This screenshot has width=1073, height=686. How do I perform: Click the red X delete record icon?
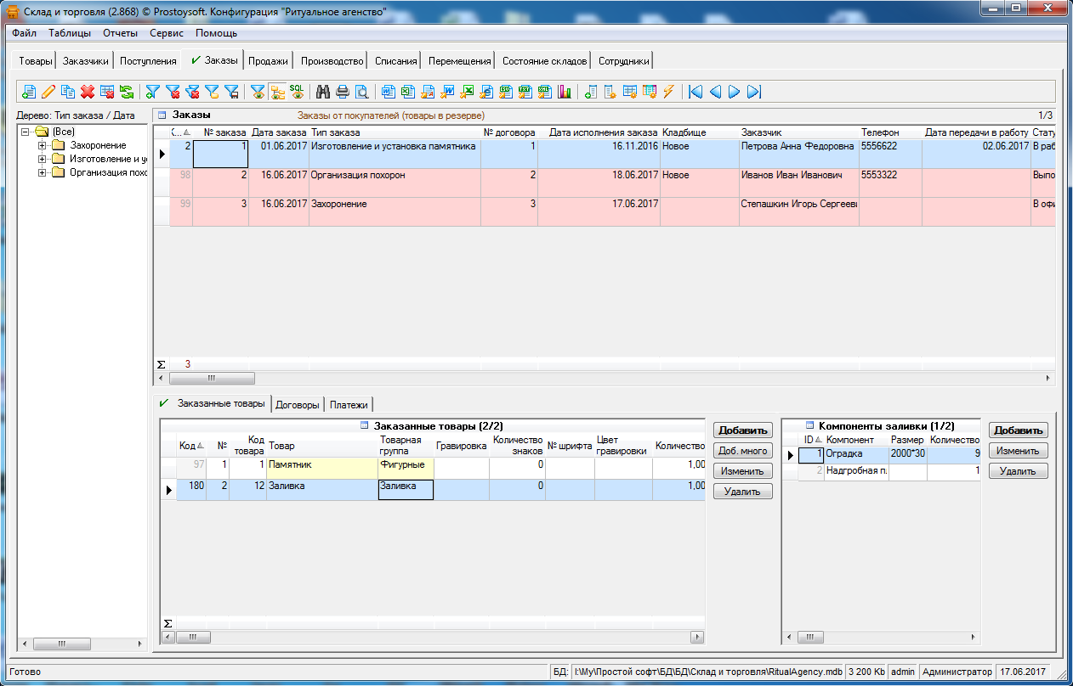(x=87, y=92)
